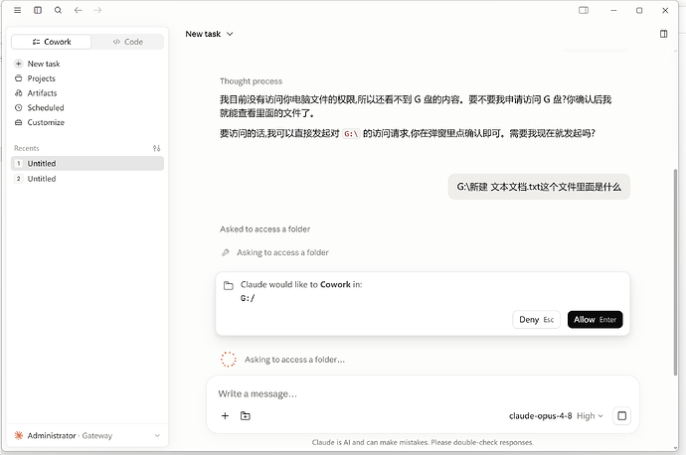The width and height of the screenshot is (686, 455).
Task: Select the second Untitled recent task
Action: pyautogui.click(x=87, y=179)
